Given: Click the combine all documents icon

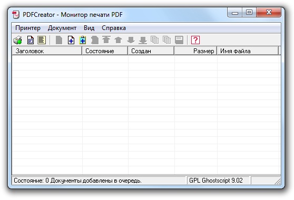Looking at the screenshot, I should [x=166, y=40].
